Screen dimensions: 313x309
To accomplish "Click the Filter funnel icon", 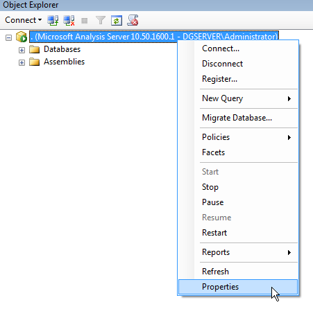I will click(101, 20).
